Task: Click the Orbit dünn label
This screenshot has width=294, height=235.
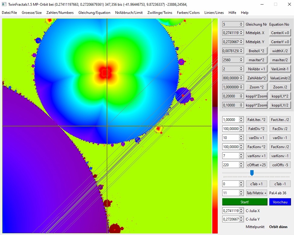Action: coord(278,227)
